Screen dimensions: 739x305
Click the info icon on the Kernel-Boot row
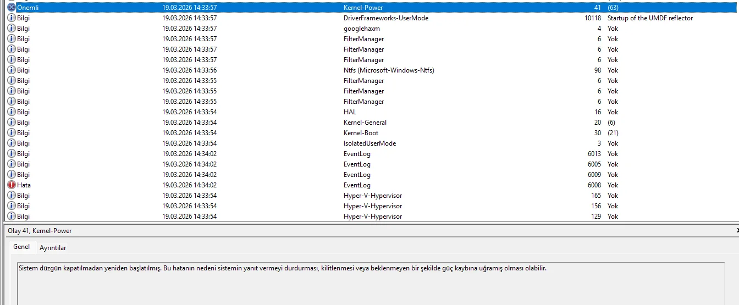click(x=12, y=133)
